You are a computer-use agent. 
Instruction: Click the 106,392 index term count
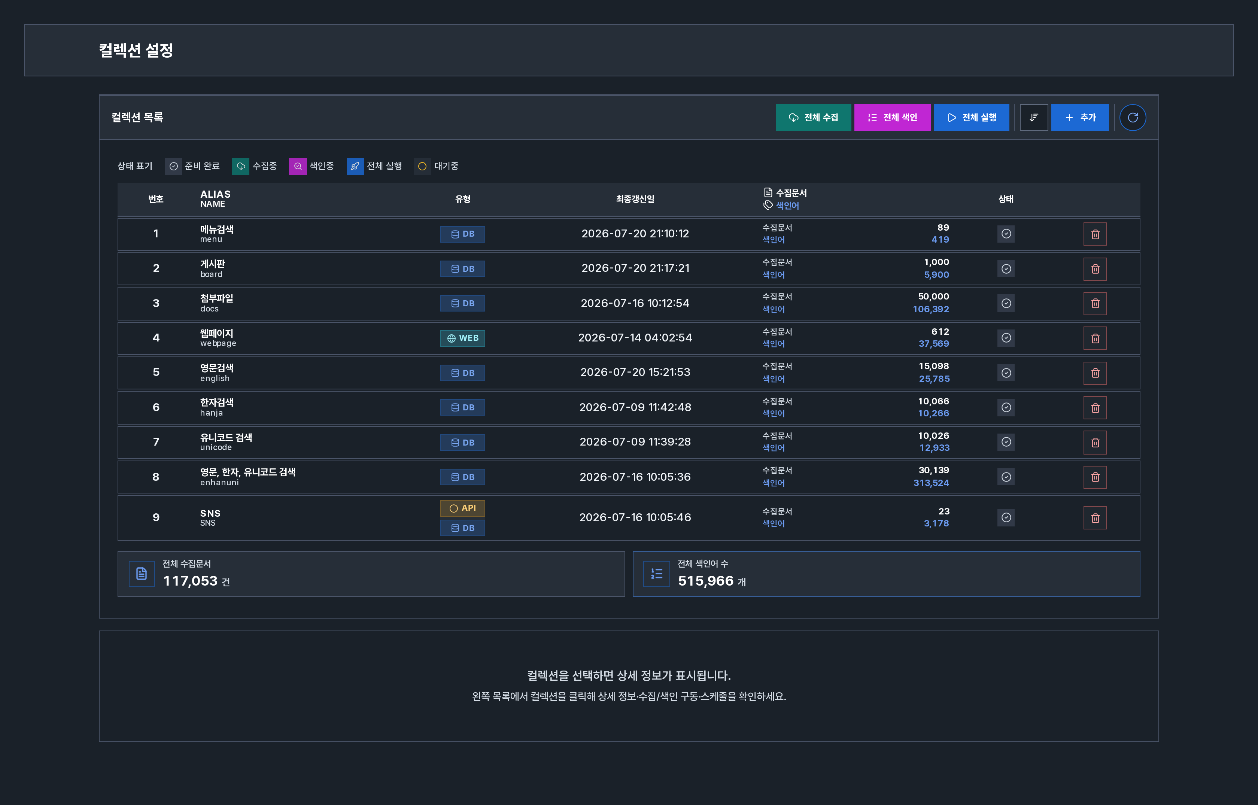pos(931,309)
